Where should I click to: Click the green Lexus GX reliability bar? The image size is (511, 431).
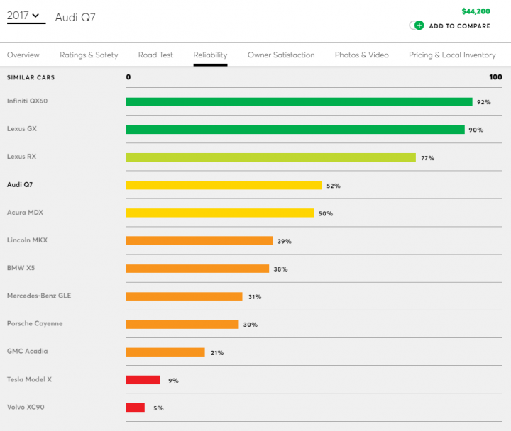295,130
